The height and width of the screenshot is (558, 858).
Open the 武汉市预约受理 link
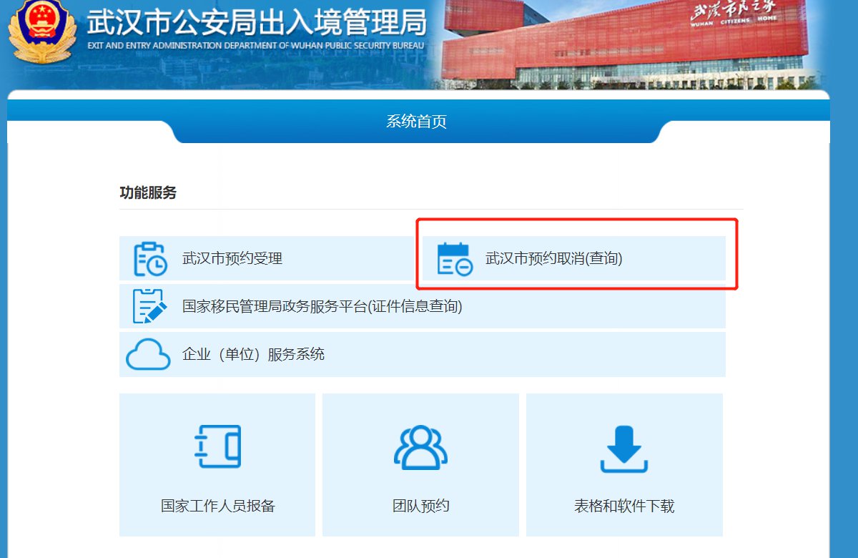[x=232, y=259]
